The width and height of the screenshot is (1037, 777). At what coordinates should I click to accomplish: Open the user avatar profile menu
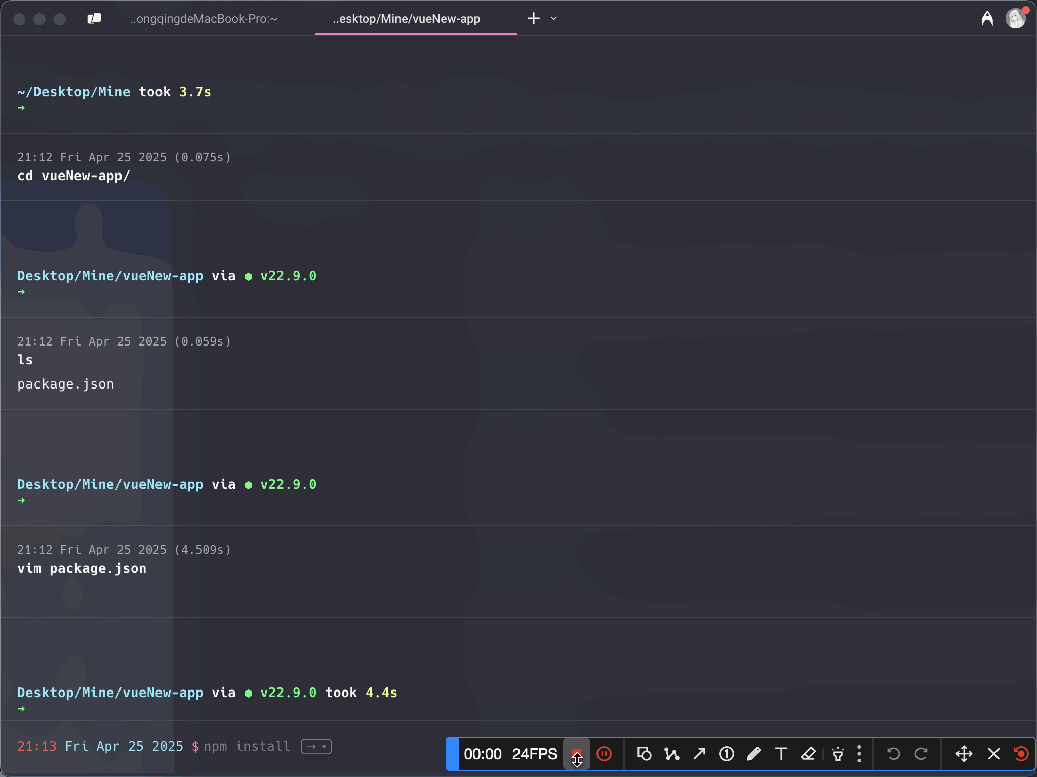pyautogui.click(x=1015, y=19)
